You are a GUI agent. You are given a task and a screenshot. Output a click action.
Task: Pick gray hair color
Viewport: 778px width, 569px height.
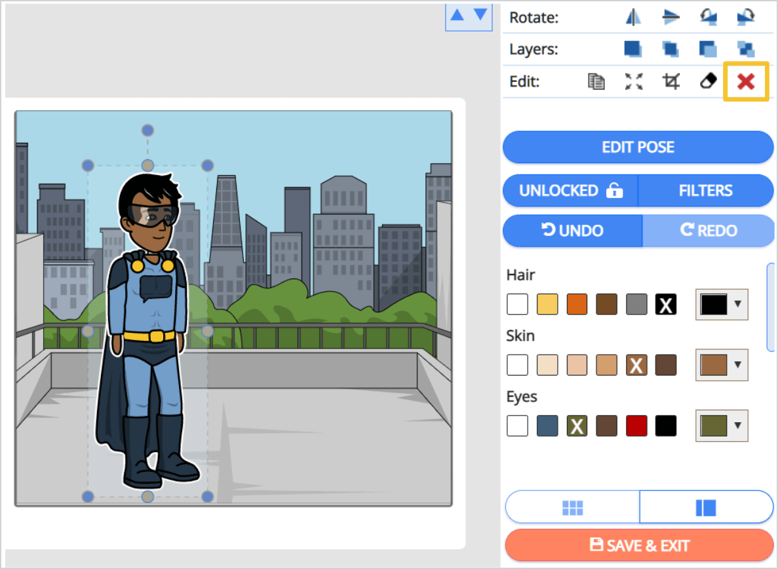coord(636,304)
